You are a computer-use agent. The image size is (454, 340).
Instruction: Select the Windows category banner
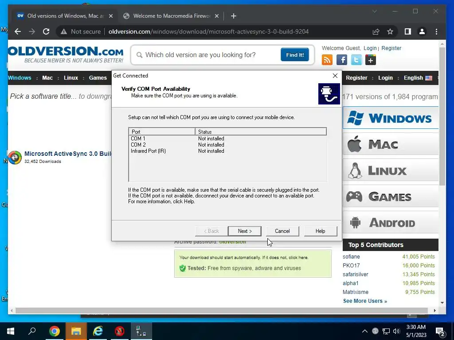pyautogui.click(x=391, y=118)
